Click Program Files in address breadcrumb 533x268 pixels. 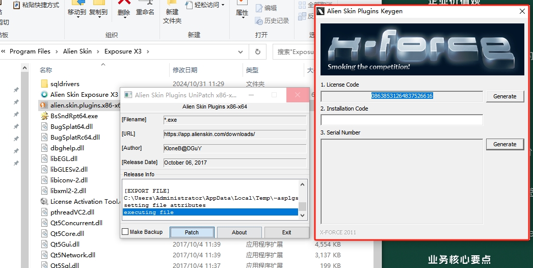(x=30, y=51)
